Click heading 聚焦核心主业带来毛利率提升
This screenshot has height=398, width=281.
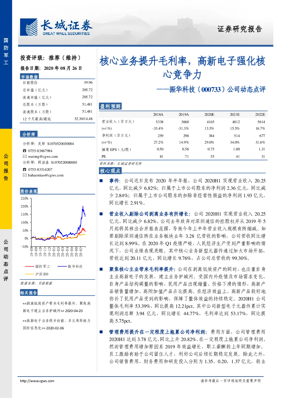[x=142, y=269]
